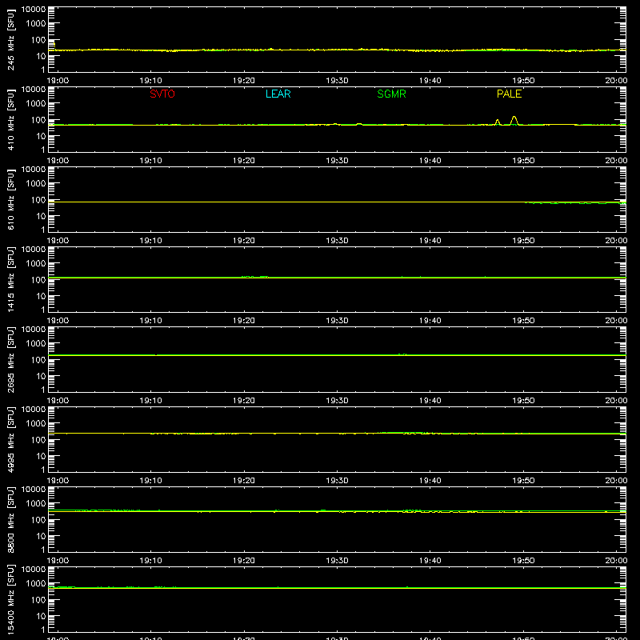Click 20:00 time label under 4995 MHz panel

(616, 481)
